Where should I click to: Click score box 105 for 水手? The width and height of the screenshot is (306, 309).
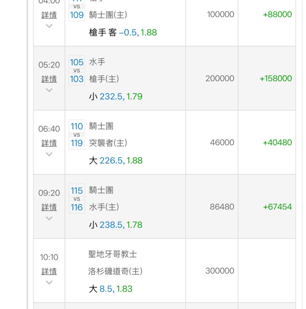(77, 62)
